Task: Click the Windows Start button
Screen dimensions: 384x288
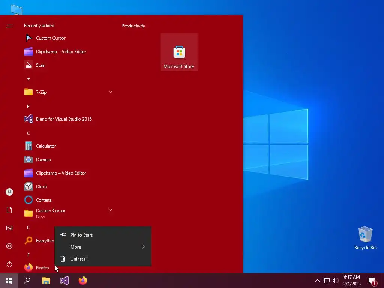Action: 9,280
